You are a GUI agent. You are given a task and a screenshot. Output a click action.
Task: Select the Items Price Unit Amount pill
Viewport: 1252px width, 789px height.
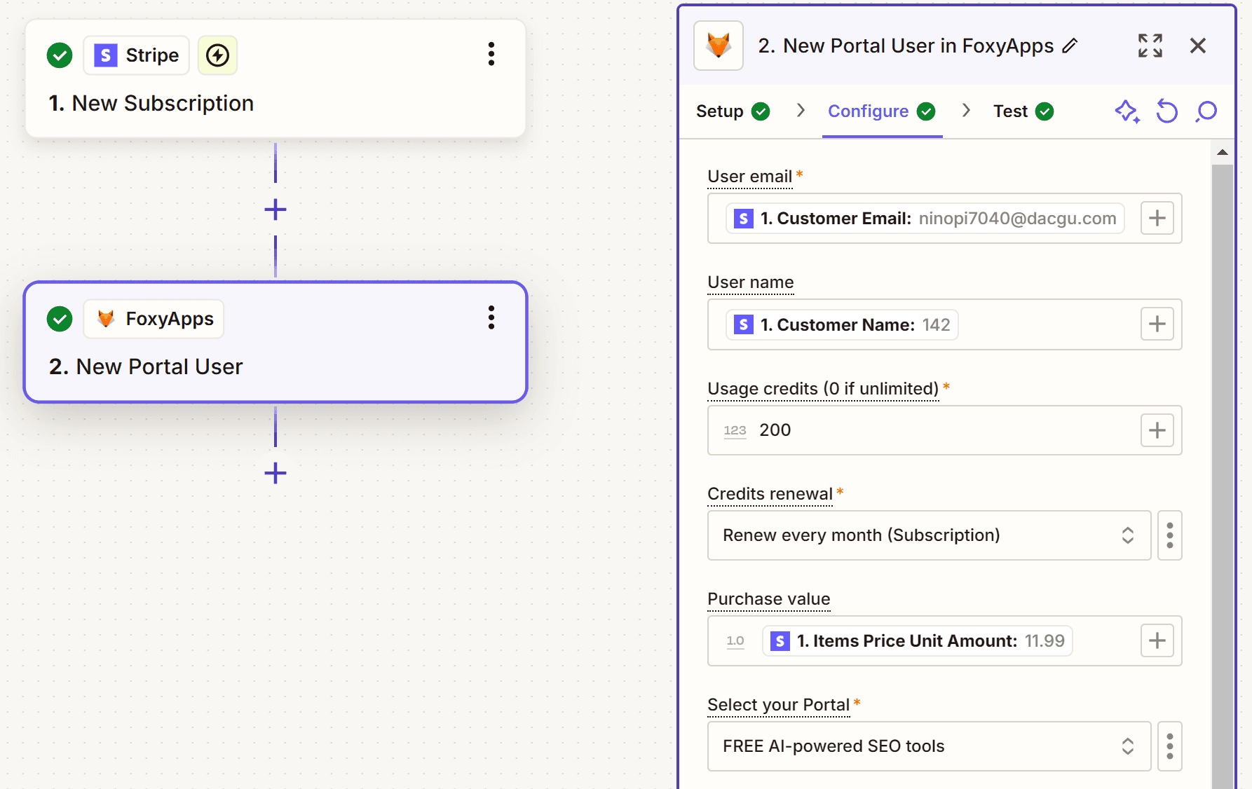[x=917, y=640]
